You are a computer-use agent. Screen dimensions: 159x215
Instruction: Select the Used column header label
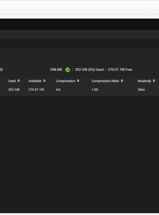[x=12, y=81]
